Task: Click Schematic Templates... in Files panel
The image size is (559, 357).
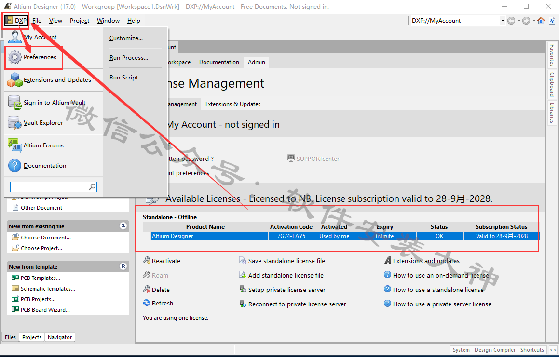Action: click(x=48, y=289)
